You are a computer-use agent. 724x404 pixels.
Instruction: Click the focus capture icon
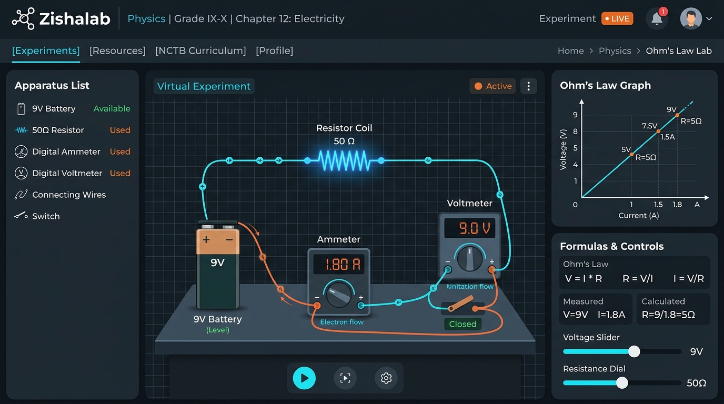click(345, 378)
